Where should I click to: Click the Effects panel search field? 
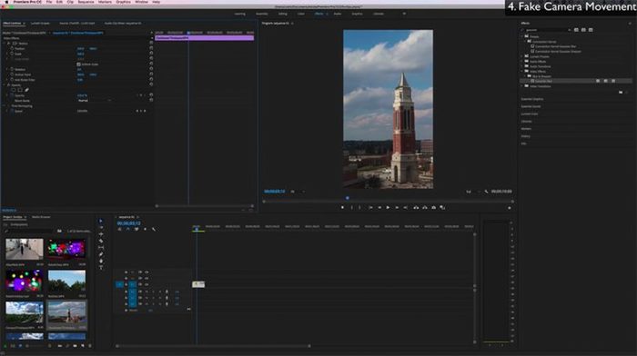click(x=546, y=30)
